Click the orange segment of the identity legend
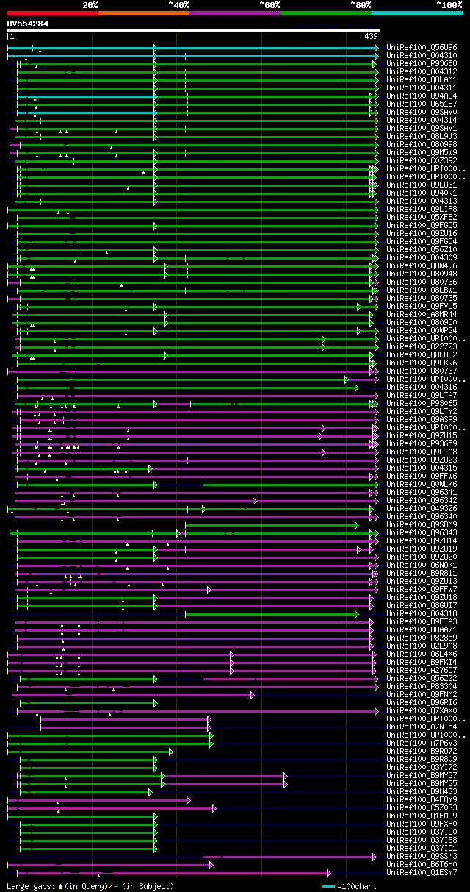Viewport: 470px width, 892px height. [x=144, y=13]
